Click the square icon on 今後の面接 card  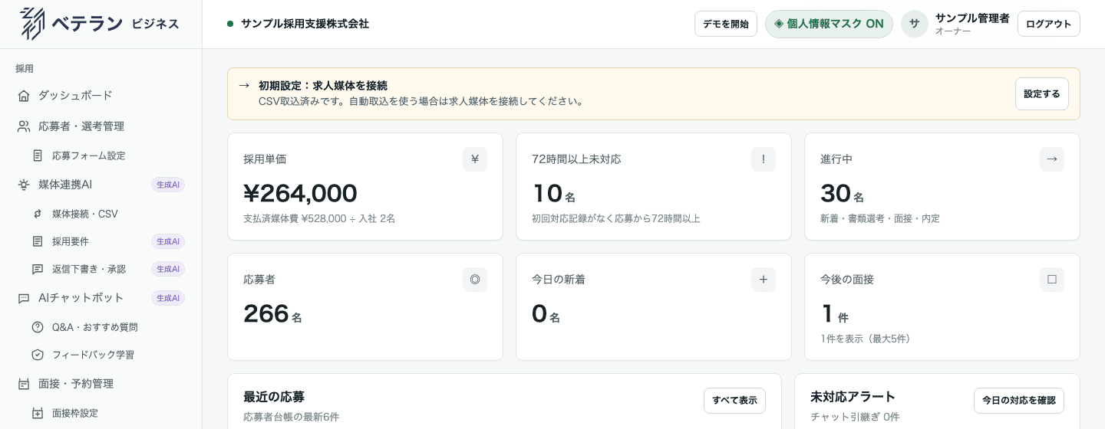coord(1052,280)
